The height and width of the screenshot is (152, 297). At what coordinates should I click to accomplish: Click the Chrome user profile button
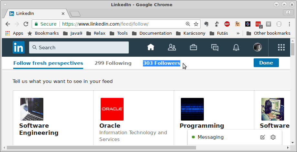click(288, 12)
